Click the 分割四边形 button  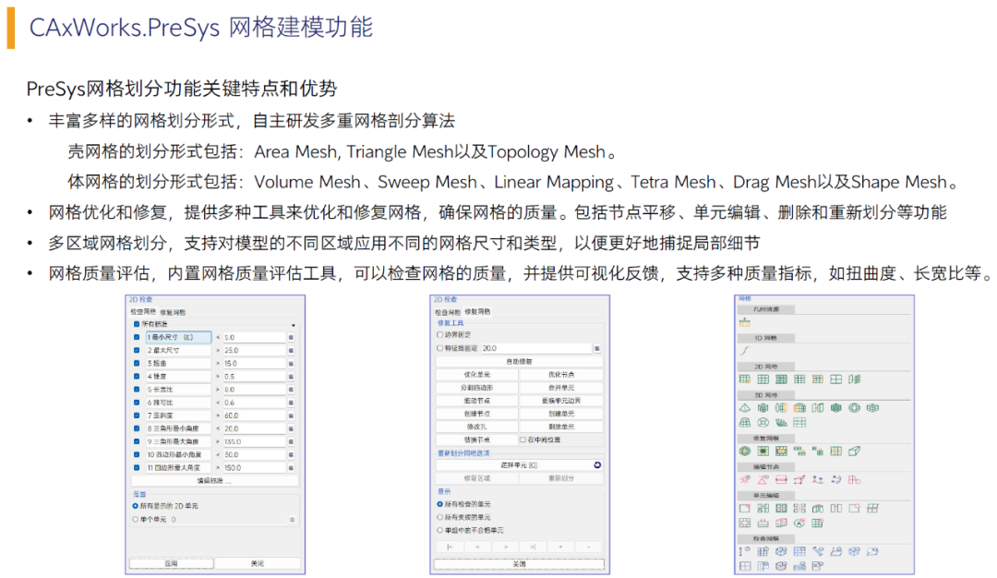click(477, 388)
